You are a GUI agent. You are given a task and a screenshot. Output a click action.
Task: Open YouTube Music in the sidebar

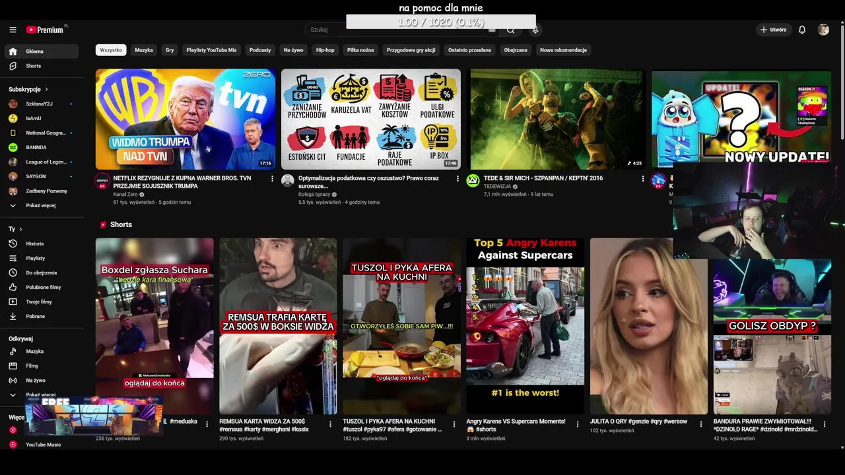[42, 445]
